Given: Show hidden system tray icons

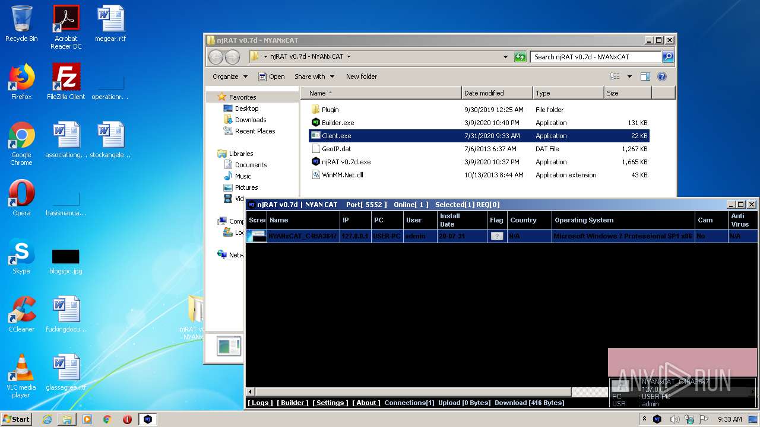Looking at the screenshot, I should pos(645,419).
